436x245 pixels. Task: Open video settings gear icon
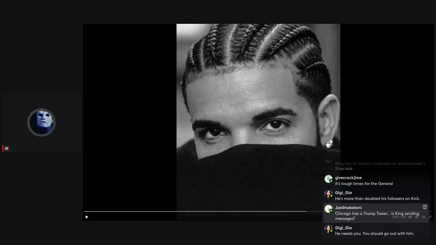coord(417,217)
